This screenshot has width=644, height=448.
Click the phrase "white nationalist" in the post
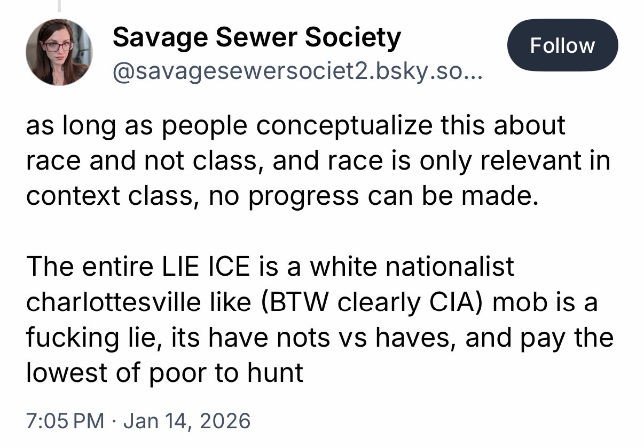[412, 267]
